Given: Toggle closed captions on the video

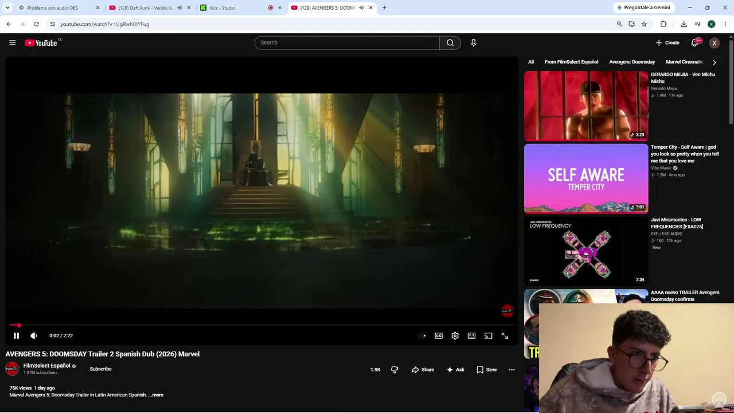Looking at the screenshot, I should click(439, 336).
